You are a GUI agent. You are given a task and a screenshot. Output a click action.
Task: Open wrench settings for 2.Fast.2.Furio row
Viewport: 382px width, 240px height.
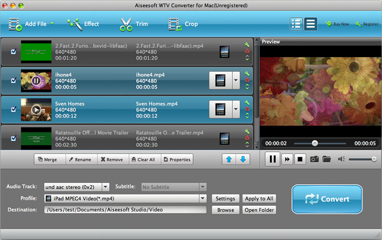pyautogui.click(x=247, y=44)
